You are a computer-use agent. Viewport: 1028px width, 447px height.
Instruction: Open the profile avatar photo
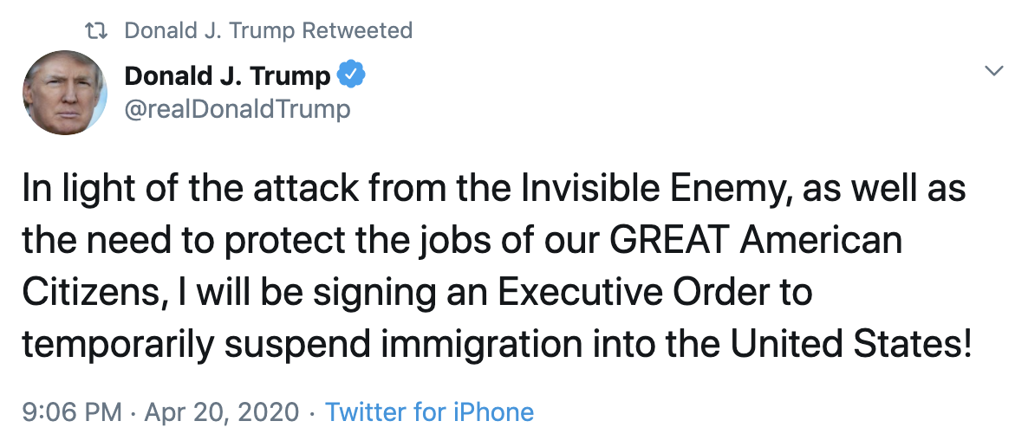pyautogui.click(x=64, y=92)
